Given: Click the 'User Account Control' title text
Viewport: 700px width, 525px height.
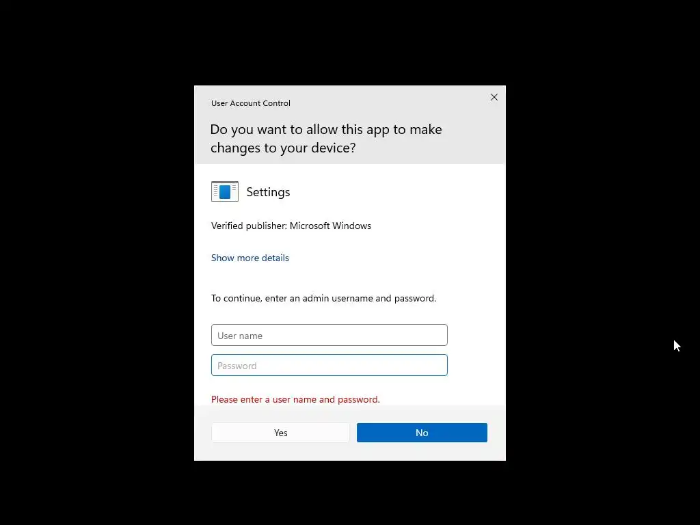Looking at the screenshot, I should (x=250, y=103).
